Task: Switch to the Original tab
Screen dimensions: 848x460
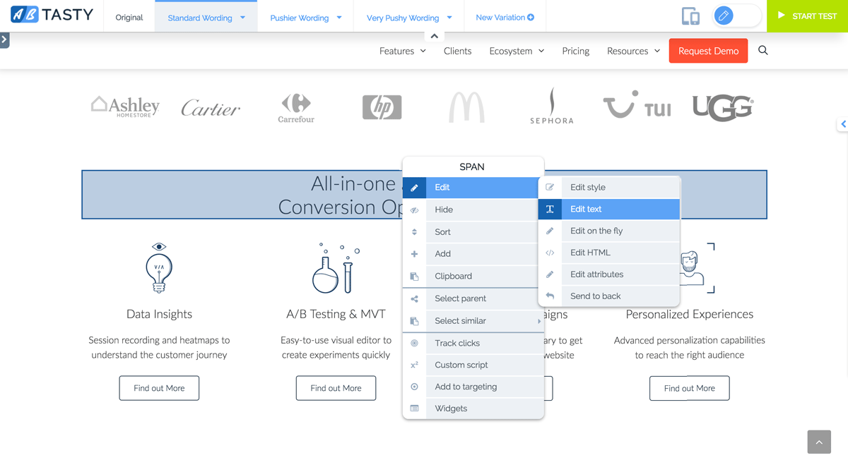Action: pos(129,18)
